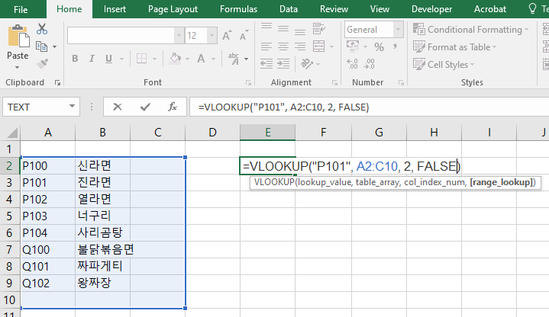
Task: Open the Name Box dropdown arrow
Action: [72, 107]
